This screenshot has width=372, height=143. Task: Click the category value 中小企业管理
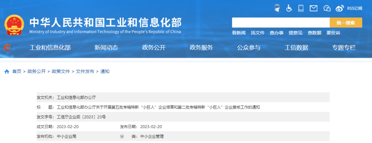(152, 136)
